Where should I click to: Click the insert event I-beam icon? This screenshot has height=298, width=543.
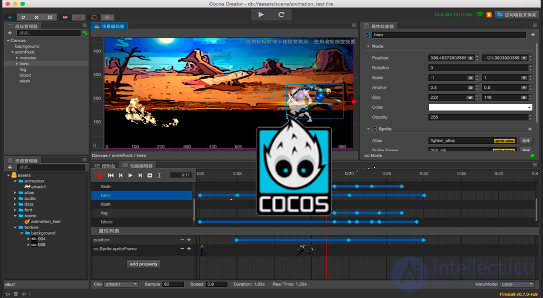(159, 175)
